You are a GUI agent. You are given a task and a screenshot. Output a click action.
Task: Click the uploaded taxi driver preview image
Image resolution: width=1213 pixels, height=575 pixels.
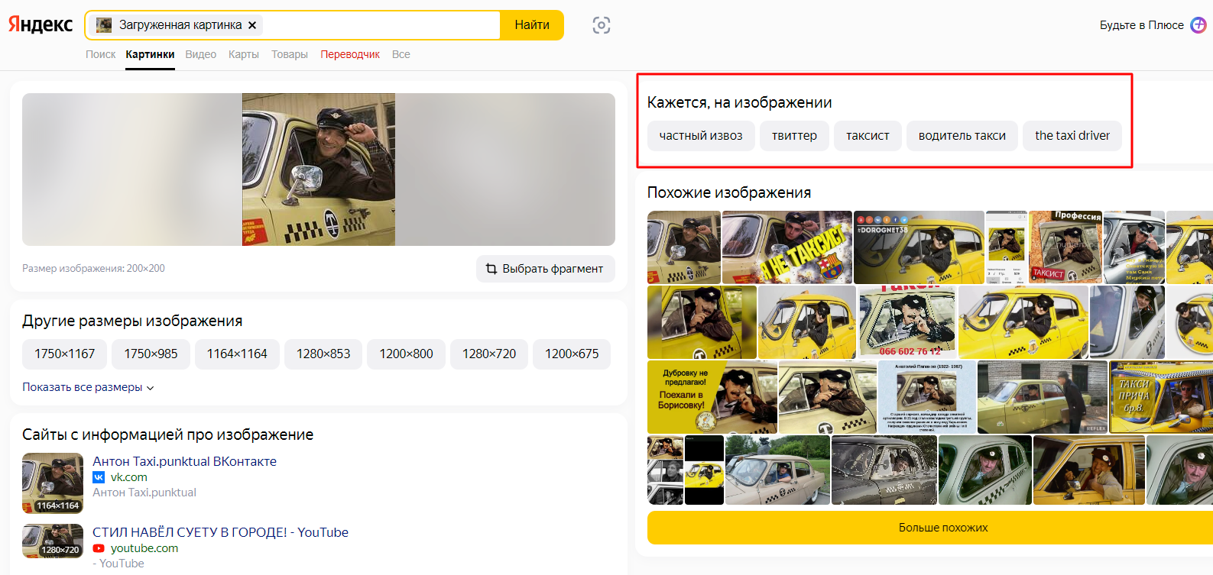(x=319, y=170)
